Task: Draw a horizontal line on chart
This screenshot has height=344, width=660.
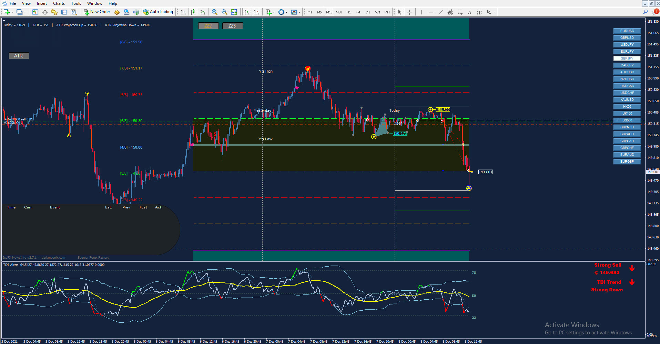Action: (x=431, y=12)
